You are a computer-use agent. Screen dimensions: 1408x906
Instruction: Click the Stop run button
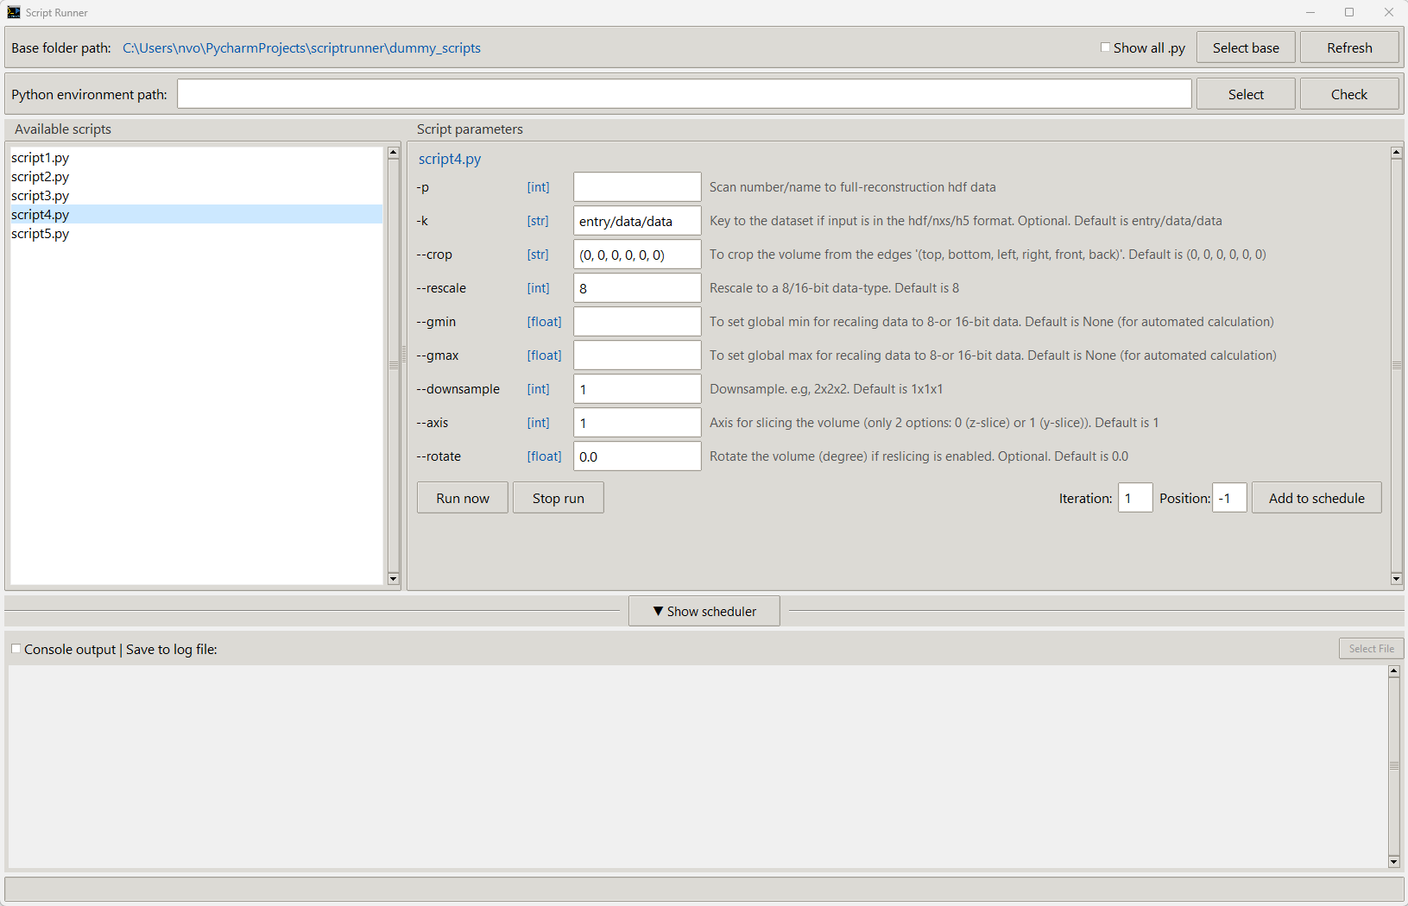click(x=559, y=498)
